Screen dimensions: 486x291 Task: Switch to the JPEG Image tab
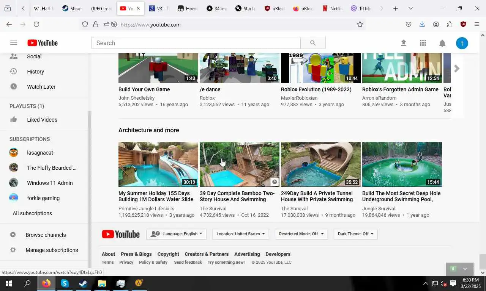point(101,8)
